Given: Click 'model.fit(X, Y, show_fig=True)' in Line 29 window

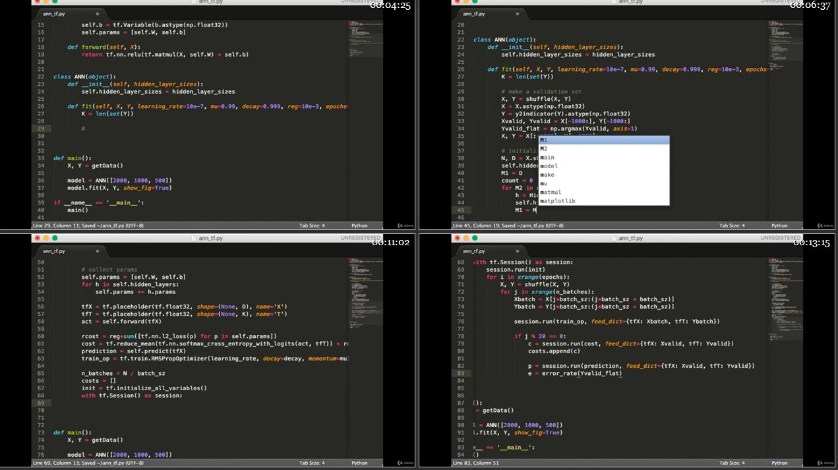Looking at the screenshot, I should click(x=119, y=188).
